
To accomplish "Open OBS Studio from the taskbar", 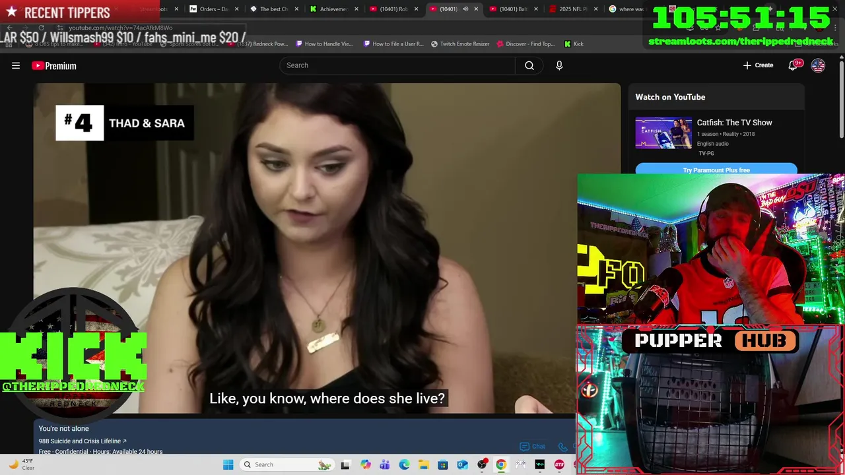I will tap(482, 464).
